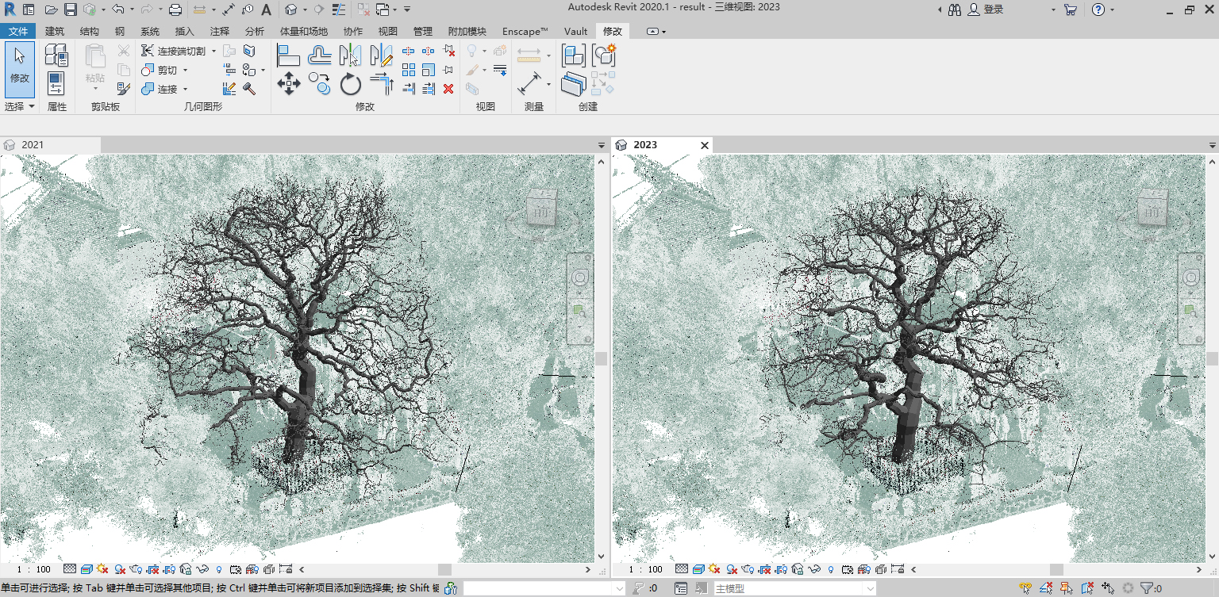Screen dimensions: 1219x597
Task: Click the red Delete icon
Action: 448,89
